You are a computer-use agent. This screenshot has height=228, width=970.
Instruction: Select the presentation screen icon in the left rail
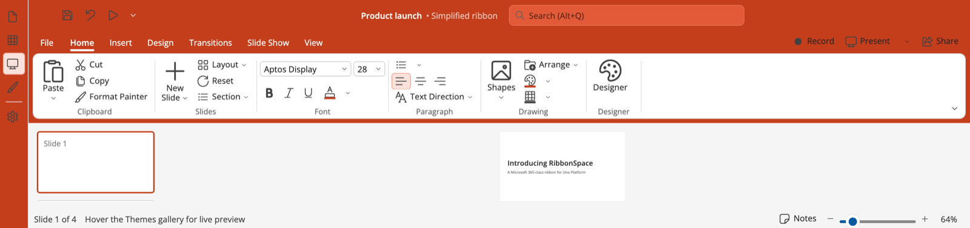click(x=13, y=64)
